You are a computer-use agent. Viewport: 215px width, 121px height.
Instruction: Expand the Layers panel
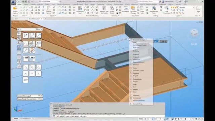pyautogui.click(x=179, y=16)
